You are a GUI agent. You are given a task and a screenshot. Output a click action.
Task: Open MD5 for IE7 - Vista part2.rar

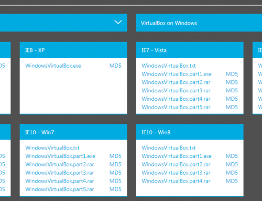pyautogui.click(x=232, y=82)
